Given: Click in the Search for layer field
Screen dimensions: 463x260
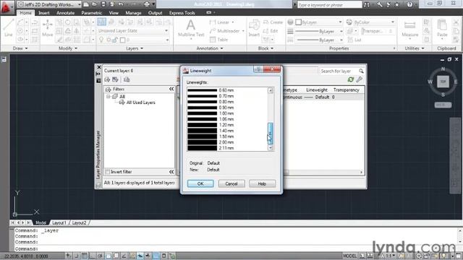Looking at the screenshot, I should click(x=339, y=71).
